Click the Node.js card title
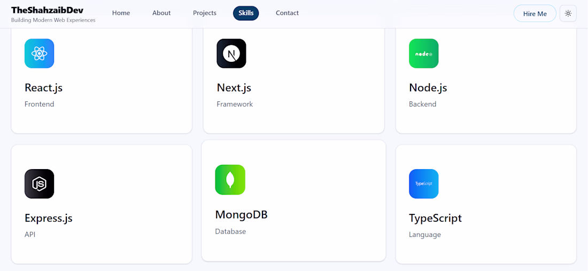Screen dimensions: 588x271 pyautogui.click(x=428, y=87)
